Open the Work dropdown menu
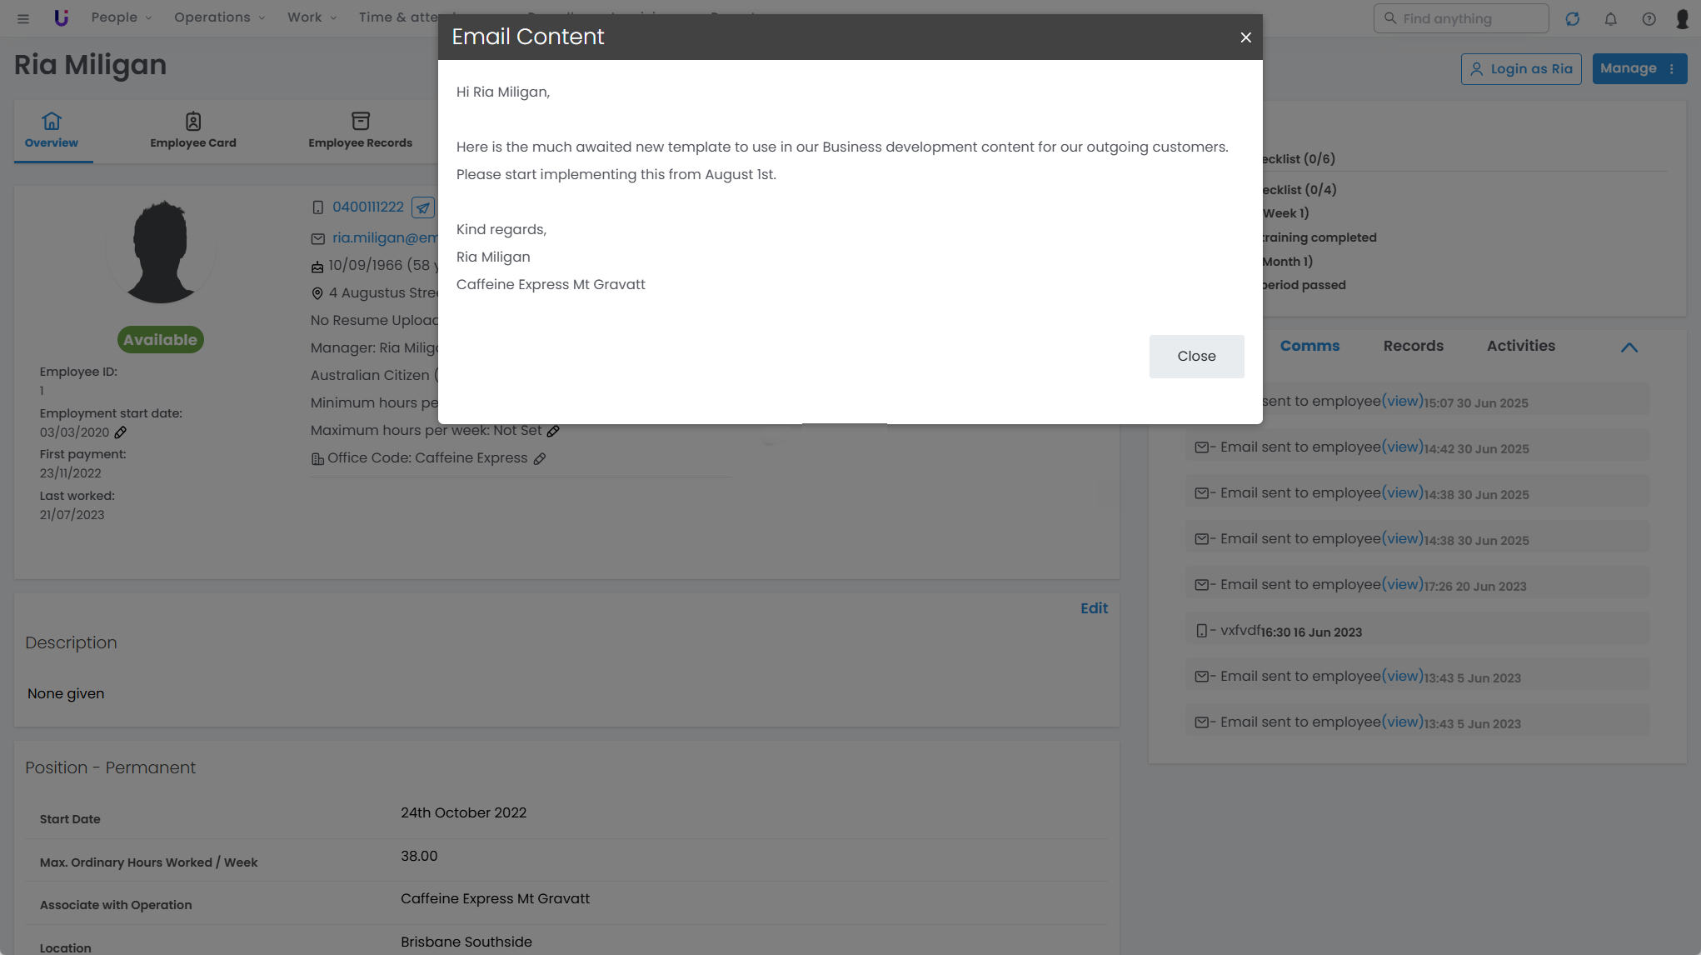Screen dimensions: 1701x955 tap(312, 17)
